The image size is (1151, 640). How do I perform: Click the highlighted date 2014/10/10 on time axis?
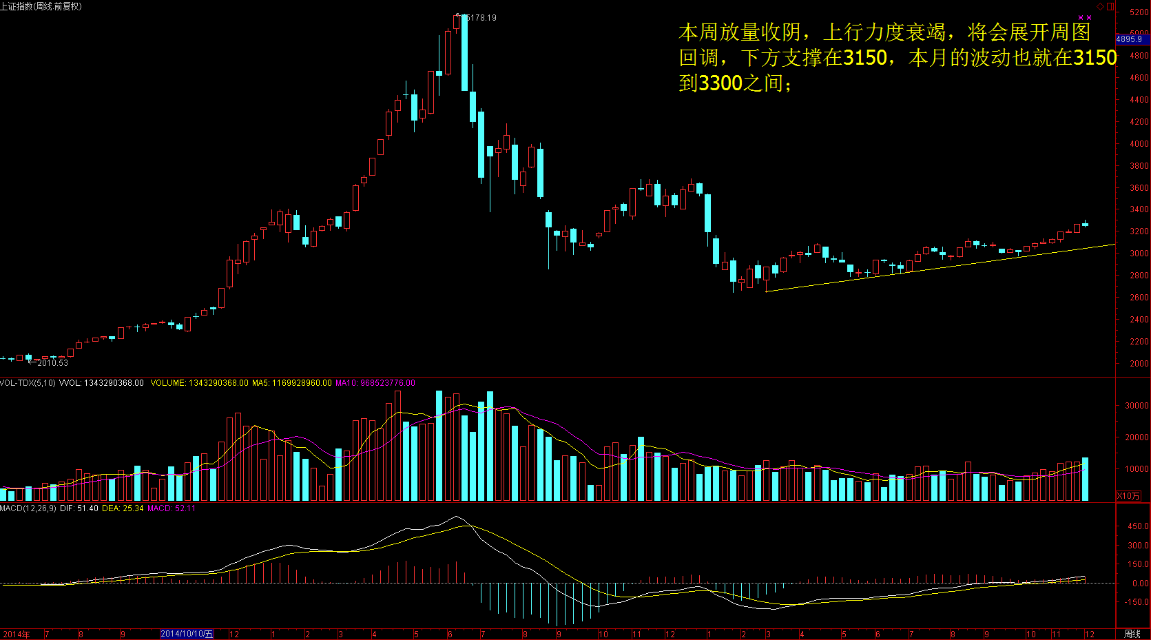point(187,634)
